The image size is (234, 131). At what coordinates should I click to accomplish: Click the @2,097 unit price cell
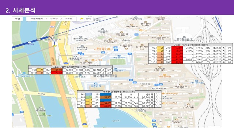coord(144,106)
